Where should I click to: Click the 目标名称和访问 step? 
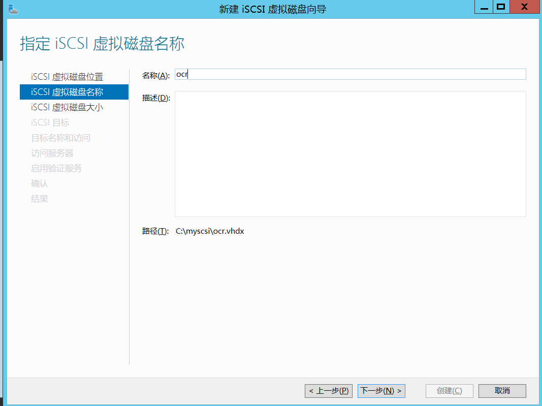[60, 138]
